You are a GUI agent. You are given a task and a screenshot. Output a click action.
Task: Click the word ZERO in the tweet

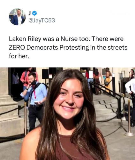(x=17, y=47)
